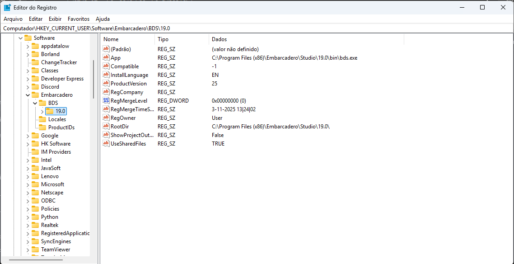Click the RootDir value icon
The width and height of the screenshot is (514, 264).
pyautogui.click(x=106, y=126)
